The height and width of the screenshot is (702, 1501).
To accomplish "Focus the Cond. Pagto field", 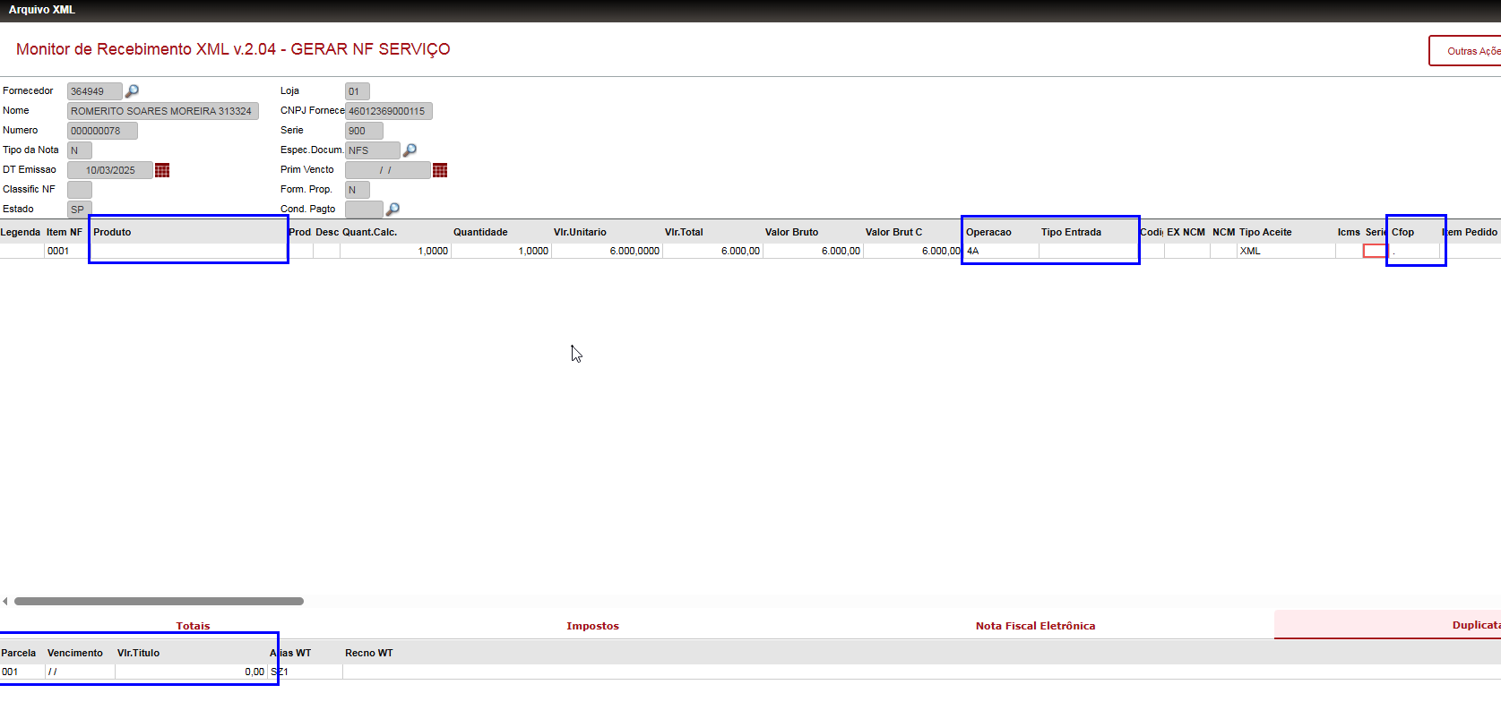I will click(364, 210).
